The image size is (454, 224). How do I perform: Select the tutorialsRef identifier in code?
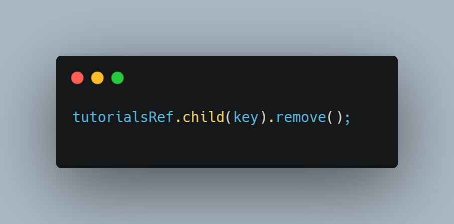point(124,117)
